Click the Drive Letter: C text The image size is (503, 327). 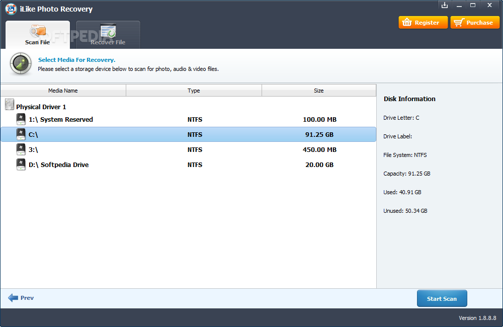click(x=401, y=118)
